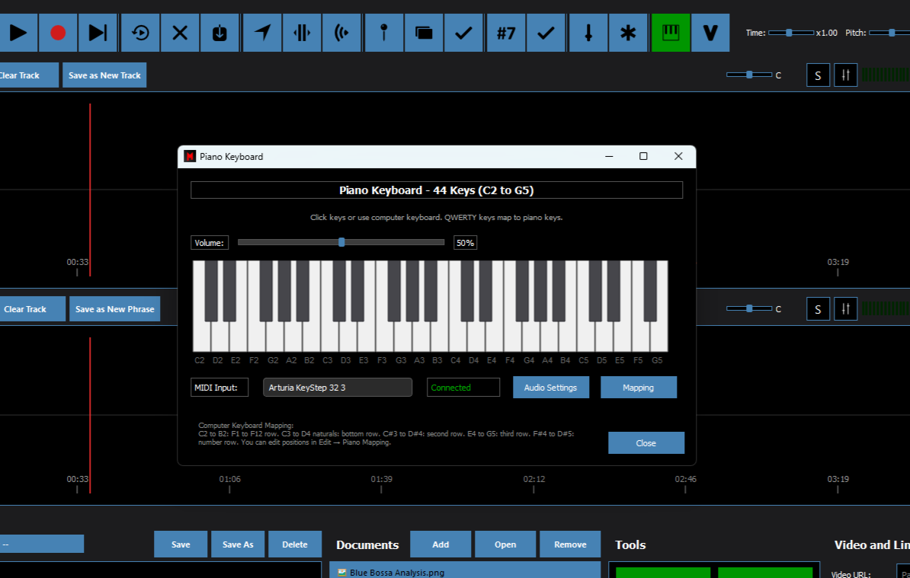Switch to the Documents section

367,544
